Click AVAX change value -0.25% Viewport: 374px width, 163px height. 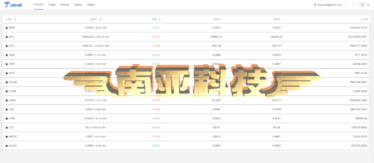point(156,100)
